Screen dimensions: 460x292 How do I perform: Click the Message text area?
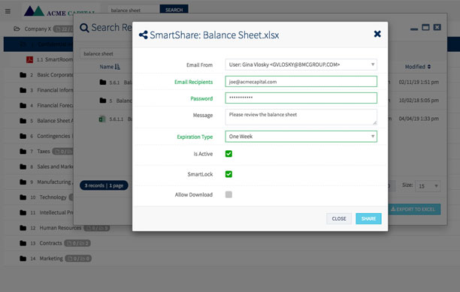tap(301, 117)
